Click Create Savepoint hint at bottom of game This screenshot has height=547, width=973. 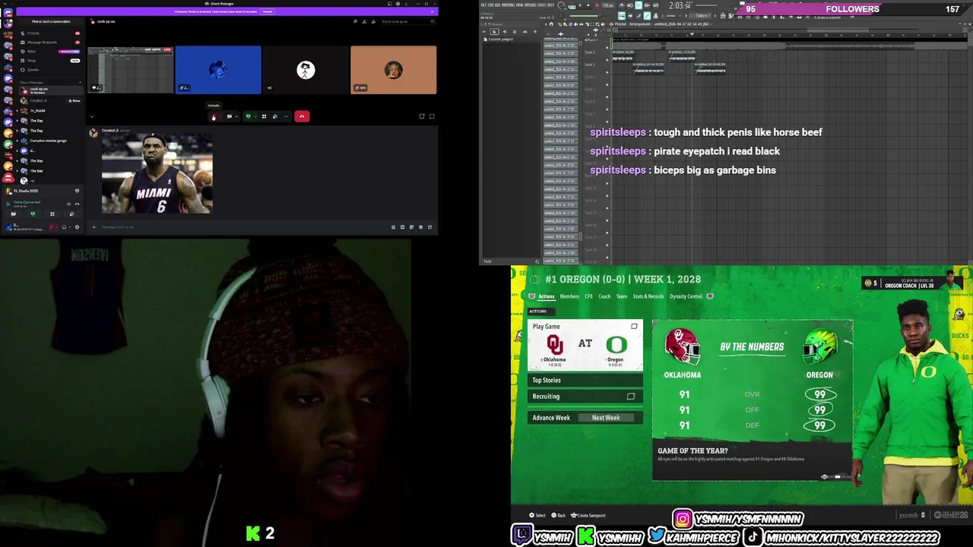tap(588, 515)
